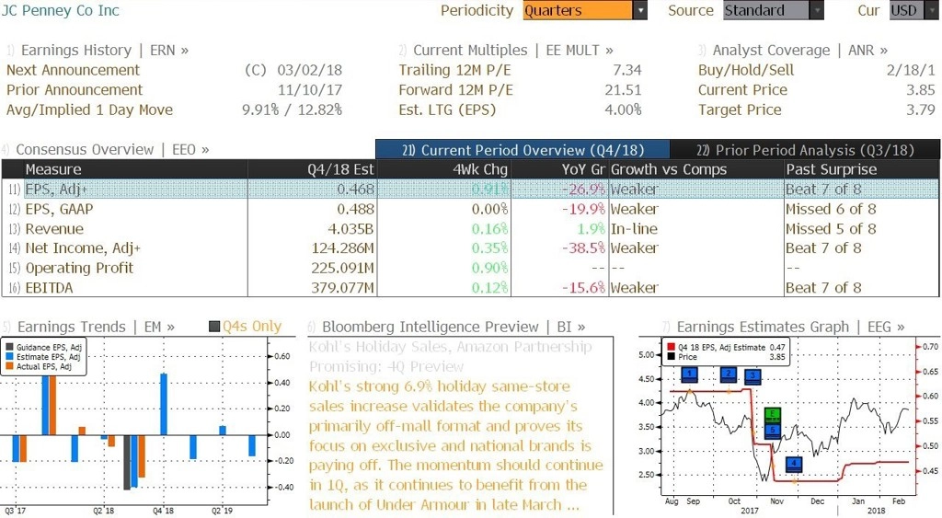This screenshot has height=518, width=942.
Task: Toggle the Q4s Only checkbox
Action: pyautogui.click(x=213, y=327)
